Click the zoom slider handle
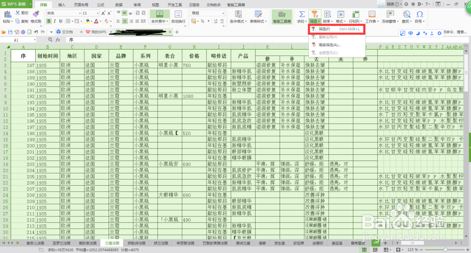 (446, 250)
